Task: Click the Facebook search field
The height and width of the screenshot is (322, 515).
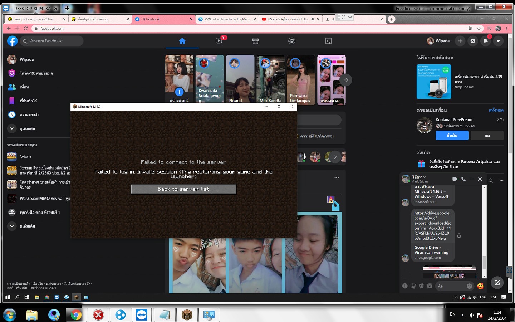Action: (x=52, y=41)
